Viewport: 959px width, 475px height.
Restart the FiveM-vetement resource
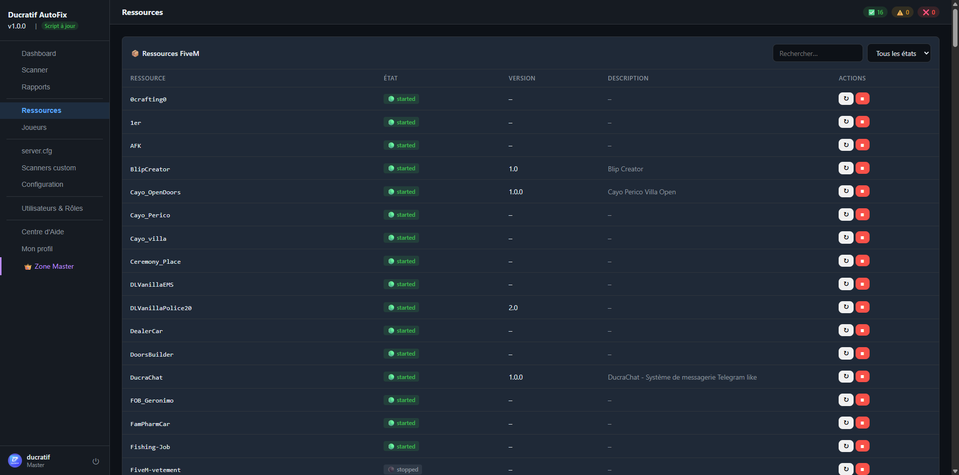pyautogui.click(x=846, y=469)
